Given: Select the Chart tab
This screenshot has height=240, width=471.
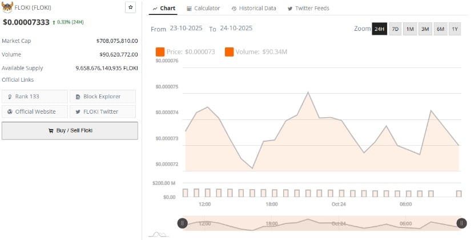Looking at the screenshot, I should coord(164,8).
